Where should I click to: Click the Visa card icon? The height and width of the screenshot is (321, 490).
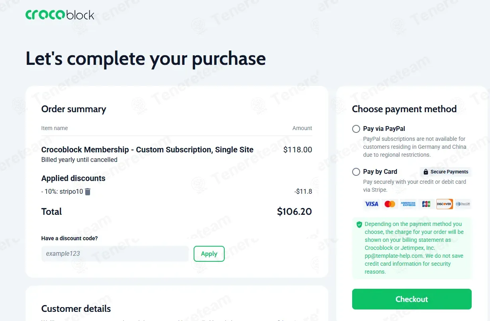coord(372,204)
